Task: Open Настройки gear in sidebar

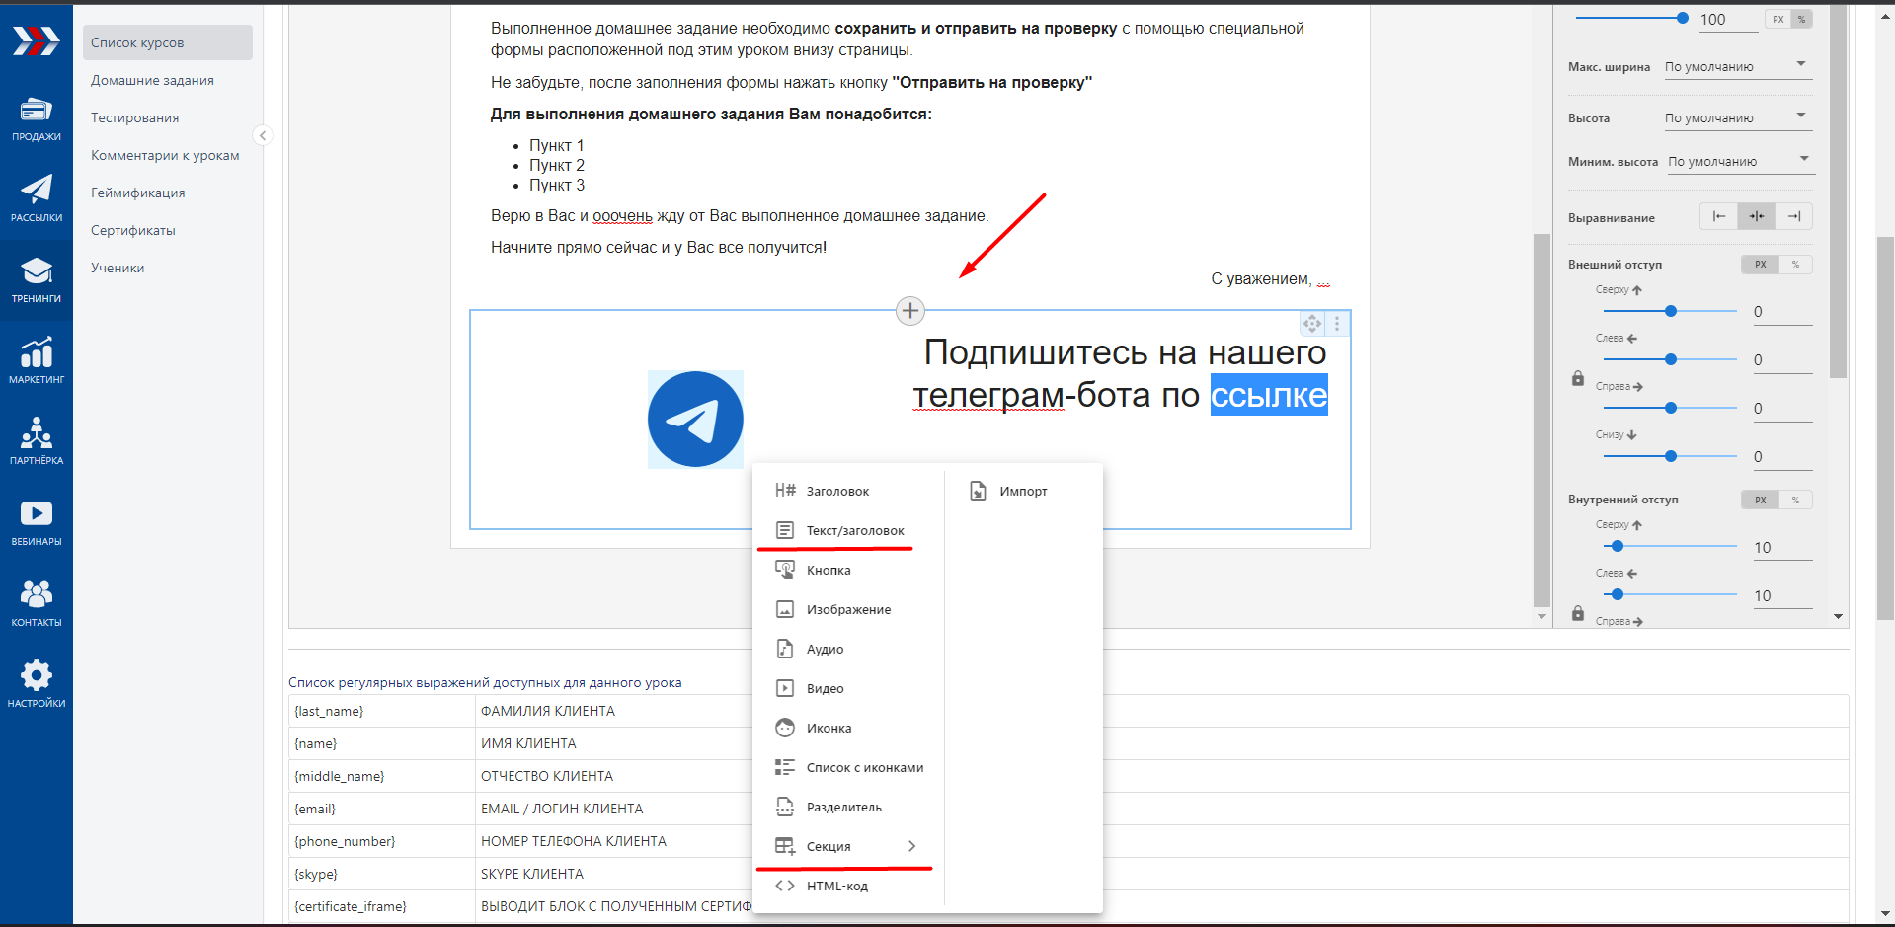Action: click(36, 684)
